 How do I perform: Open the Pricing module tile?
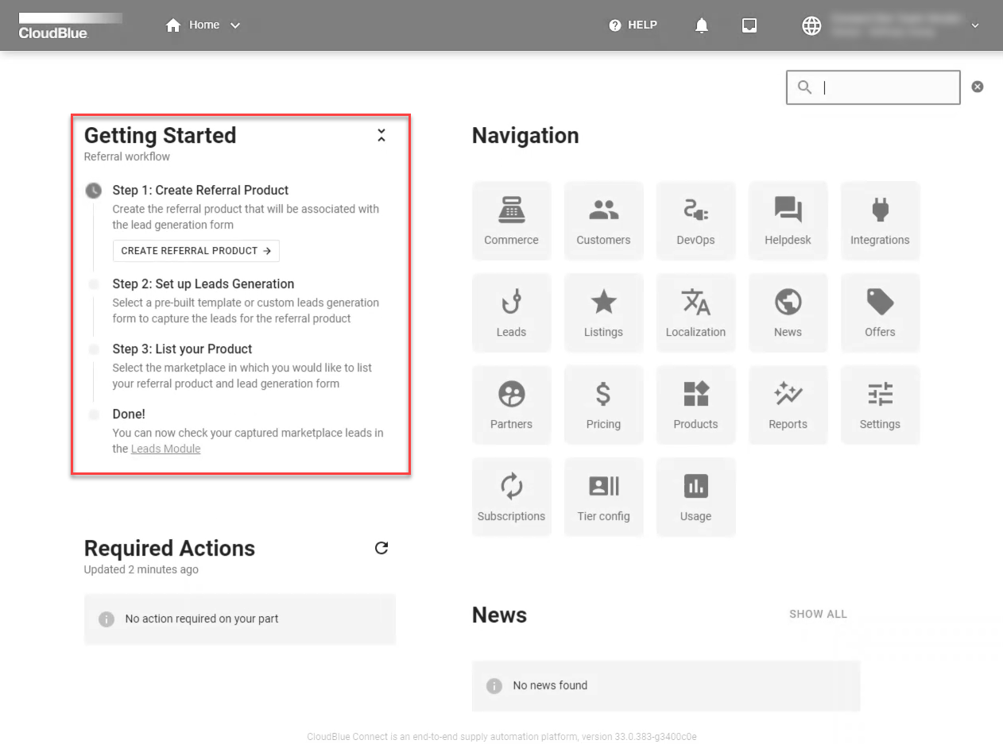click(x=603, y=405)
